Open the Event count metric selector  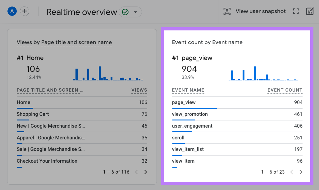pos(188,42)
